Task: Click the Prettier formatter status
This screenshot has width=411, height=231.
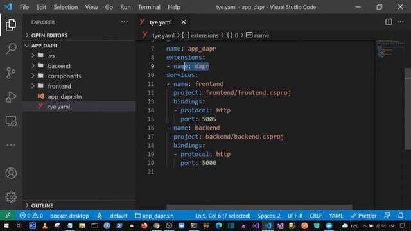Action: (x=363, y=216)
